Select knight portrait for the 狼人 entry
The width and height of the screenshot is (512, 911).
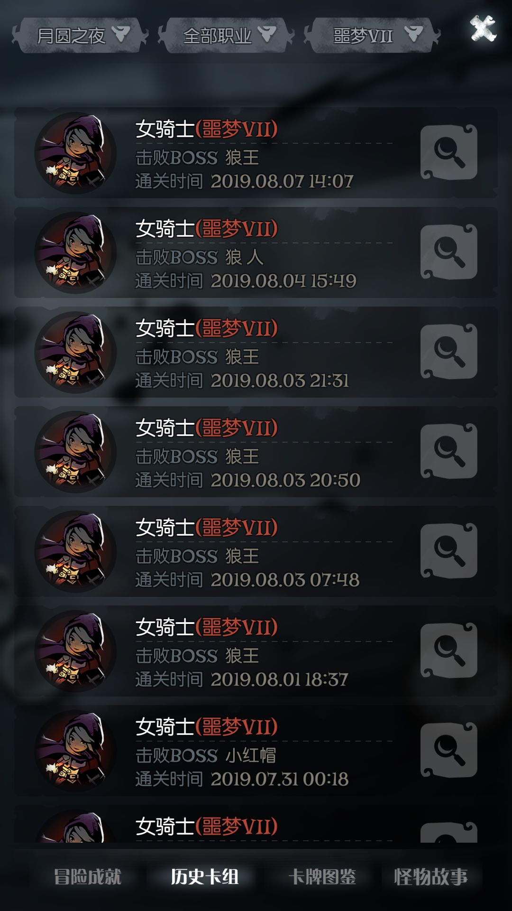click(75, 252)
